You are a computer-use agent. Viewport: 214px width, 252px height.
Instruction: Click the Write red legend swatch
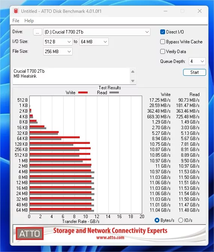tap(83, 93)
